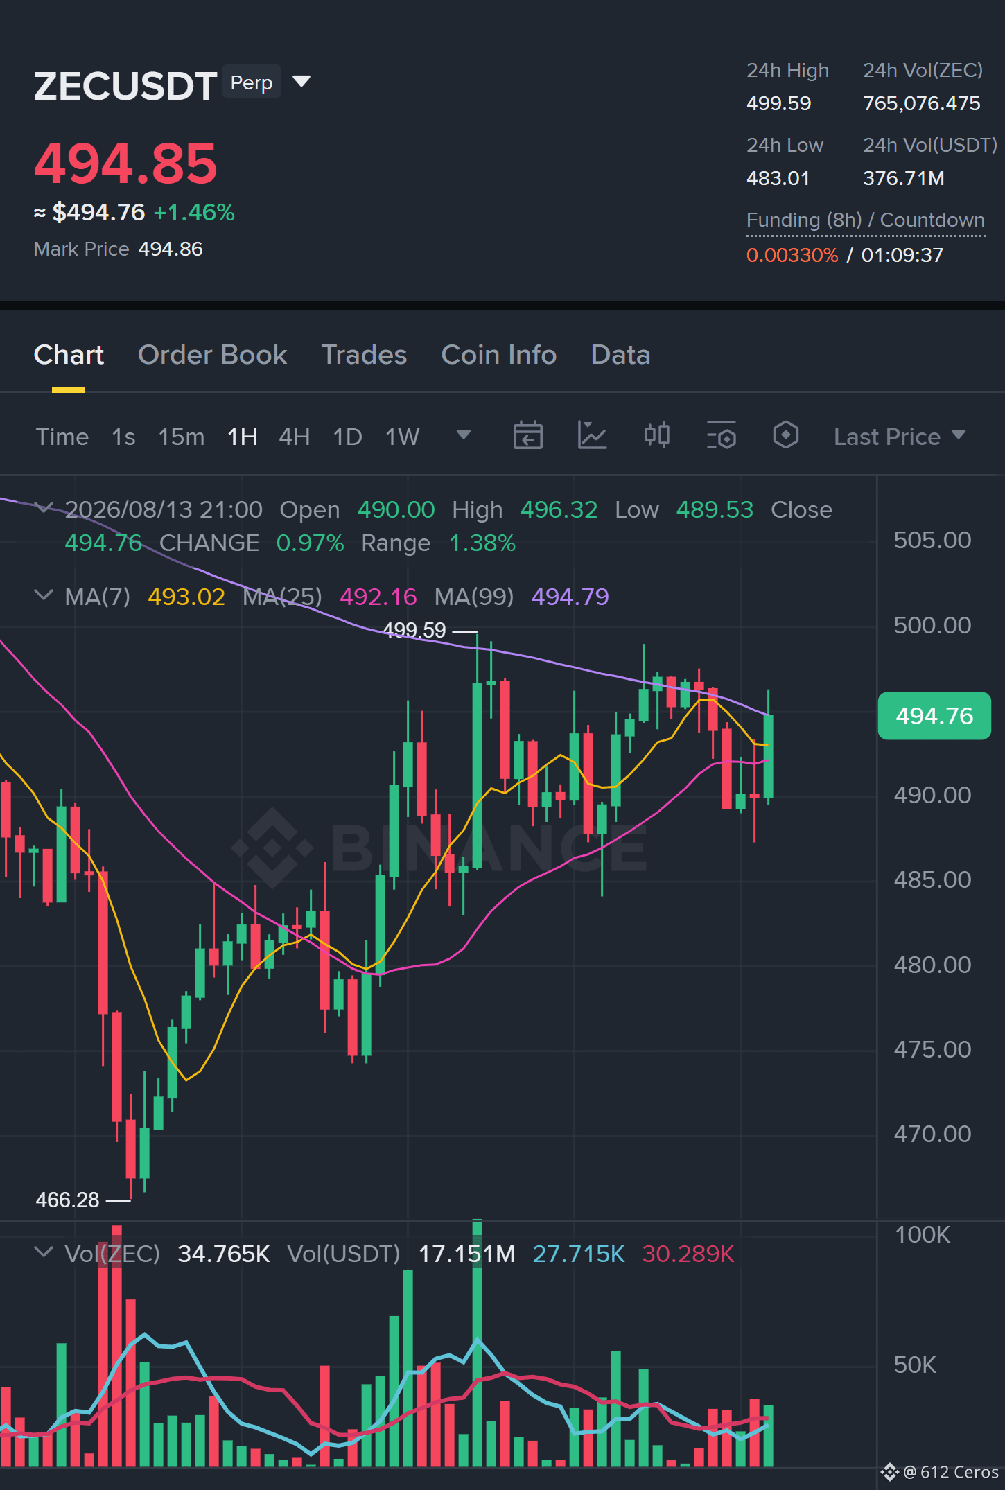Click the Binance logo in the watermark credit
This screenshot has height=1490, width=1005.
[890, 1472]
